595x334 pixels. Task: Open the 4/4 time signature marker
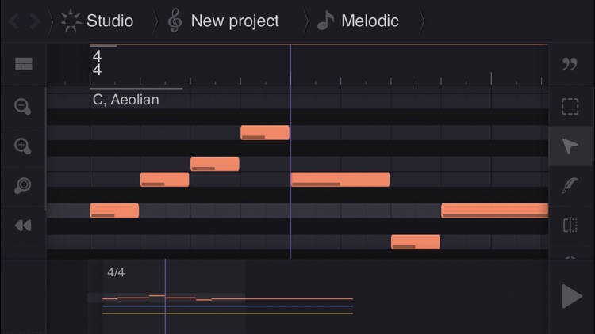[x=97, y=63]
